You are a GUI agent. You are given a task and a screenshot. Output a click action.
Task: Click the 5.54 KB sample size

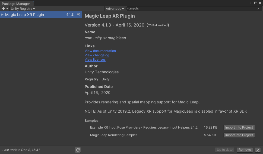coord(210,135)
